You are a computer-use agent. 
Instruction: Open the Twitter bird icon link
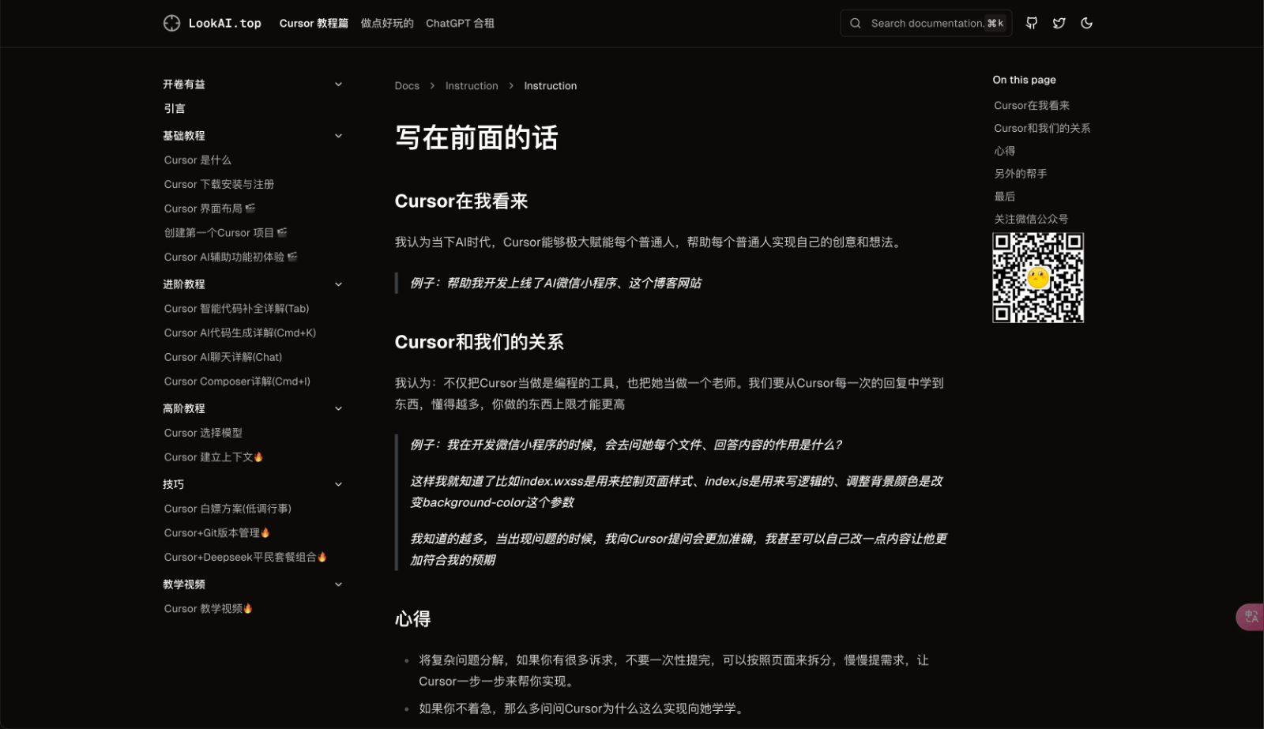click(1059, 23)
